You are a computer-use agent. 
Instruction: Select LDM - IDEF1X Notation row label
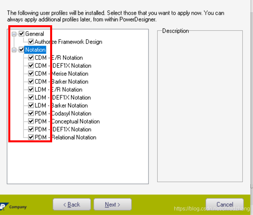coord(63,98)
